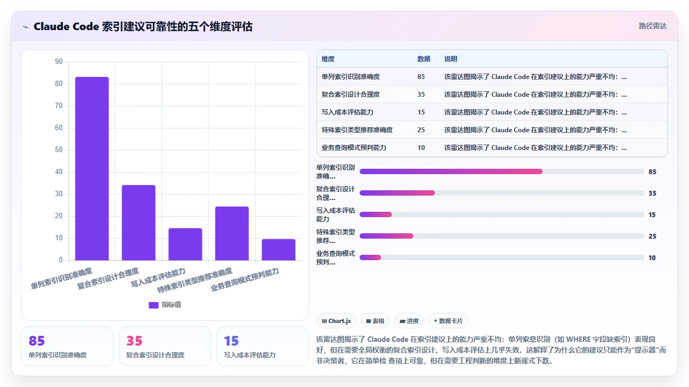The height and width of the screenshot is (387, 689).
Task: Click the 说明 column header
Action: click(x=451, y=59)
